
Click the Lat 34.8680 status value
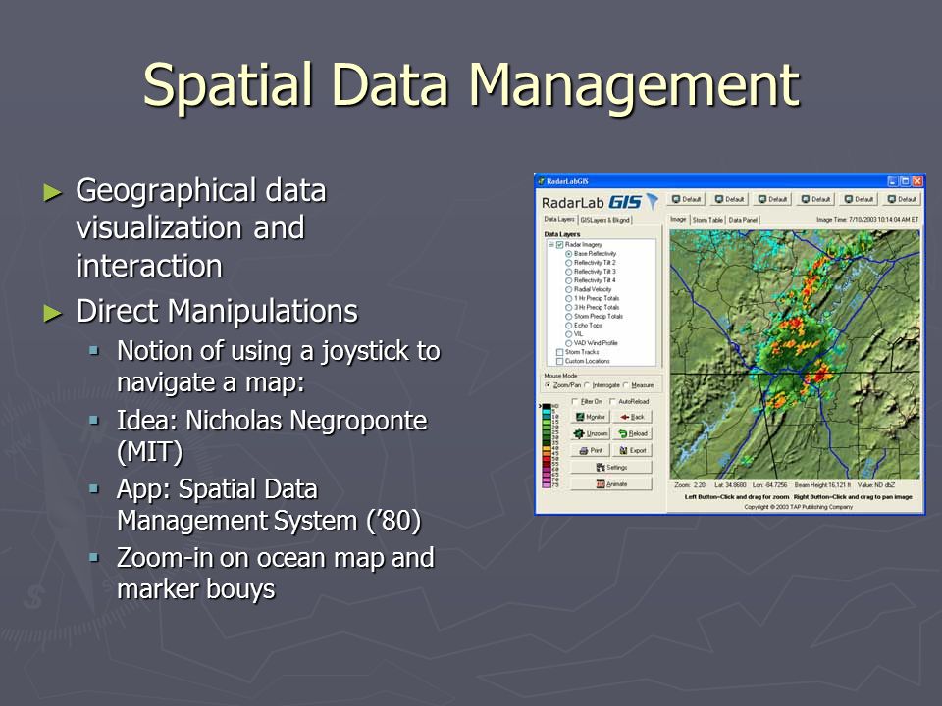point(730,485)
